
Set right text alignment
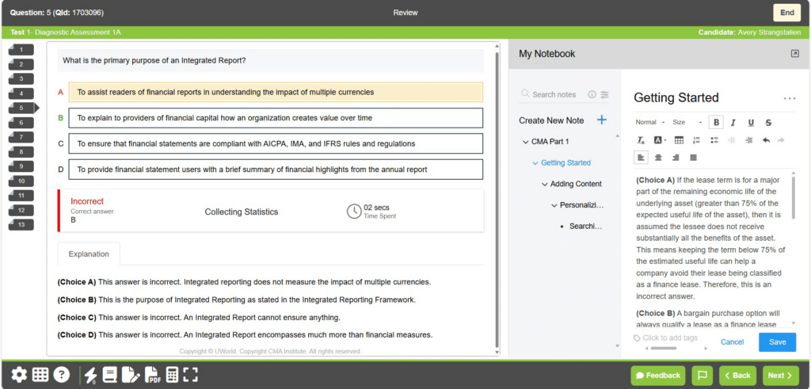pos(676,157)
